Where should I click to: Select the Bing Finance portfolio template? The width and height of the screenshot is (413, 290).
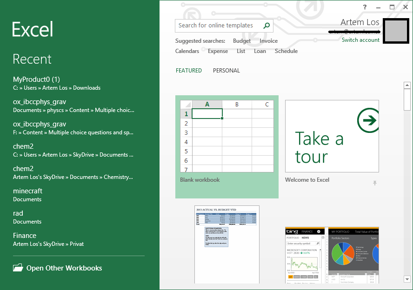(332, 255)
